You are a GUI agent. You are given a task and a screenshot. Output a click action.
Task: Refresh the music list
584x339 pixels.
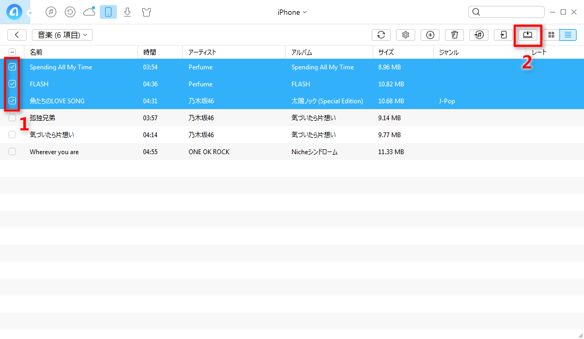[x=381, y=34]
